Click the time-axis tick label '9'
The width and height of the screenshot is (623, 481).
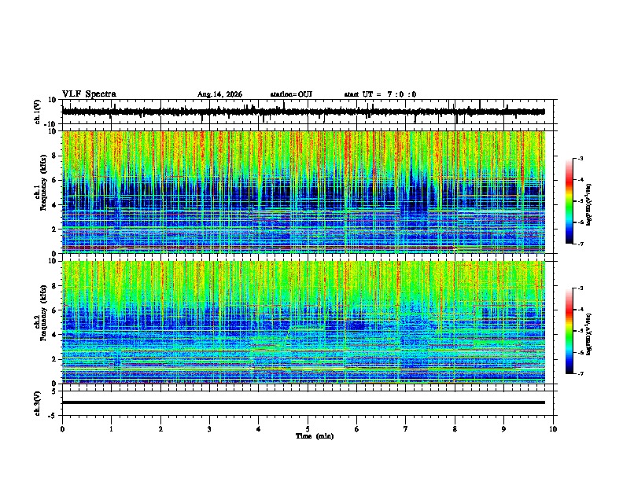[503, 429]
